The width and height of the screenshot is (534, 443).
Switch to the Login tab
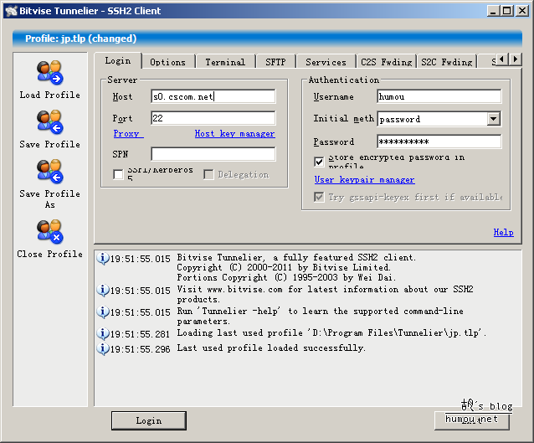click(x=118, y=60)
